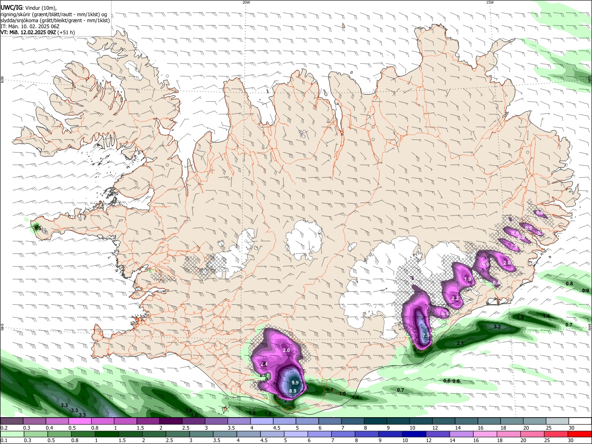Click the 1.1 rain value

click(x=330, y=390)
